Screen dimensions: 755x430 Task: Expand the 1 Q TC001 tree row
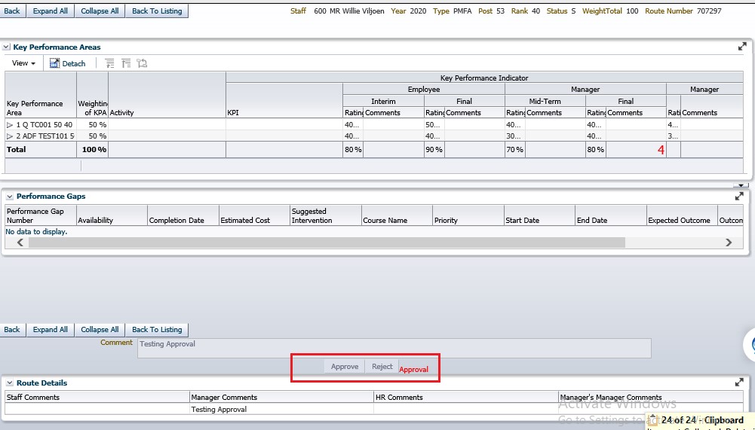tap(10, 125)
